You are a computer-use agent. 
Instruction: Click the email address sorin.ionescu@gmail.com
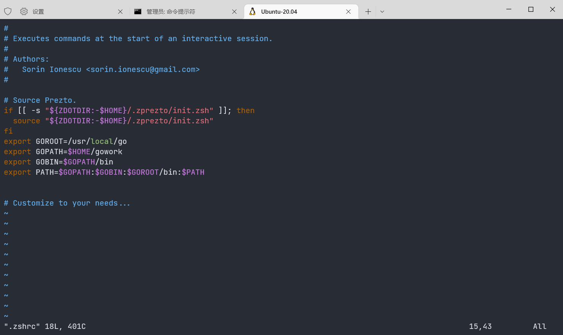143,69
